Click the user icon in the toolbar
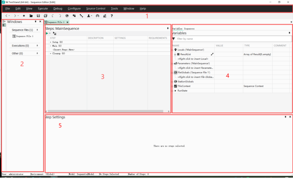Image resolution: width=293 pixels, height=178 pixels. [88, 16]
